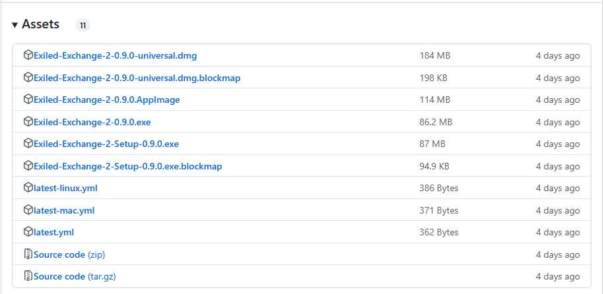Screen dimensions: 604x294
Task: Download Exiled-Exchange-2-0.9.0.AppImage
Action: 106,100
